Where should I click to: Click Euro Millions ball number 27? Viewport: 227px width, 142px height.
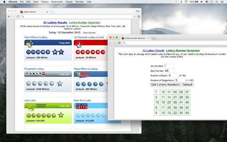33,52
